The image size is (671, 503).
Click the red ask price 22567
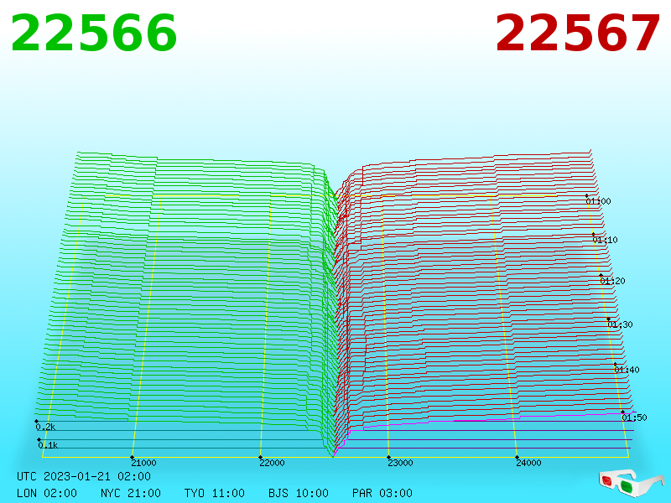[577, 34]
